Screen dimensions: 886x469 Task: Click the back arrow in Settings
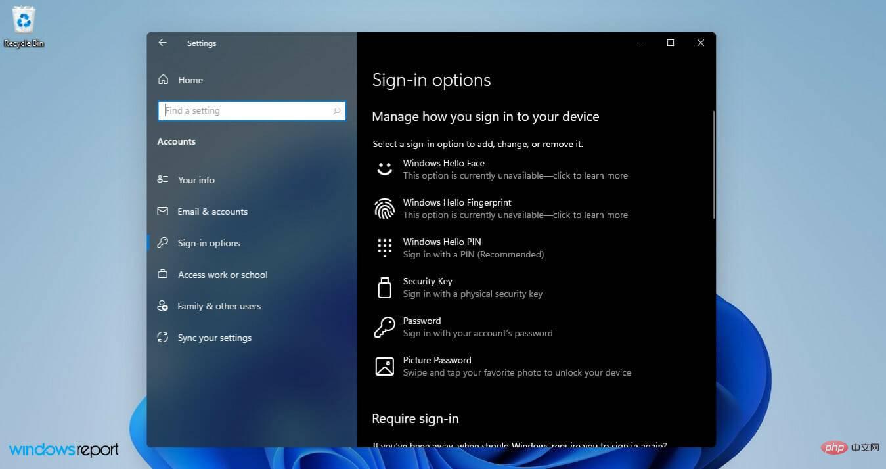pos(162,43)
